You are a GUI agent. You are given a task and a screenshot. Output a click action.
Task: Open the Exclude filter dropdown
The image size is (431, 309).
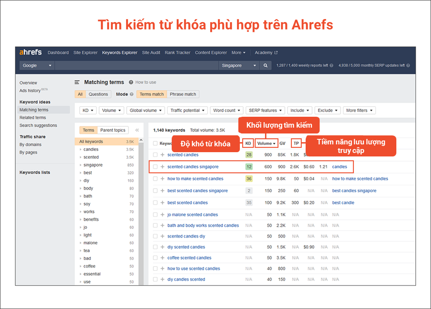[328, 111]
